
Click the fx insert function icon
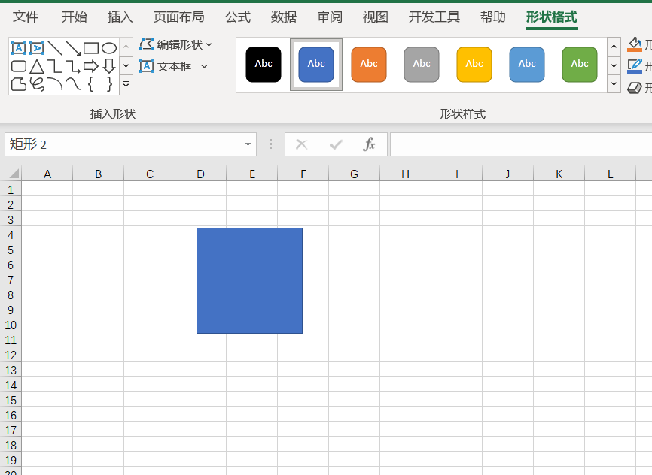coord(369,144)
